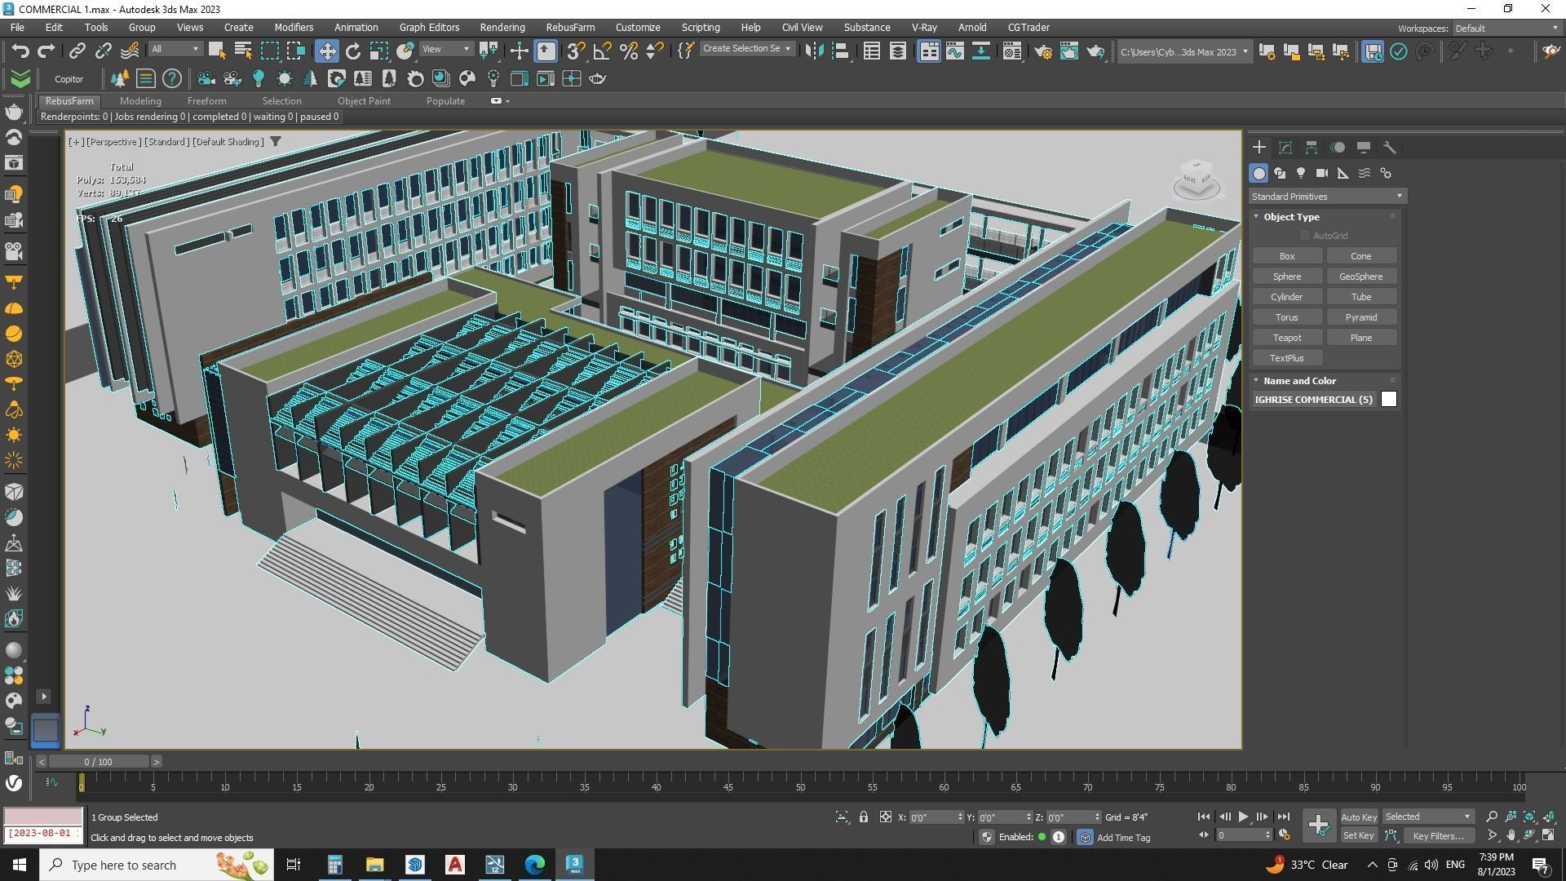Toggle Absolute/Offset transform type-in mode
Screen dimensions: 1566x881
pyautogui.click(x=885, y=817)
